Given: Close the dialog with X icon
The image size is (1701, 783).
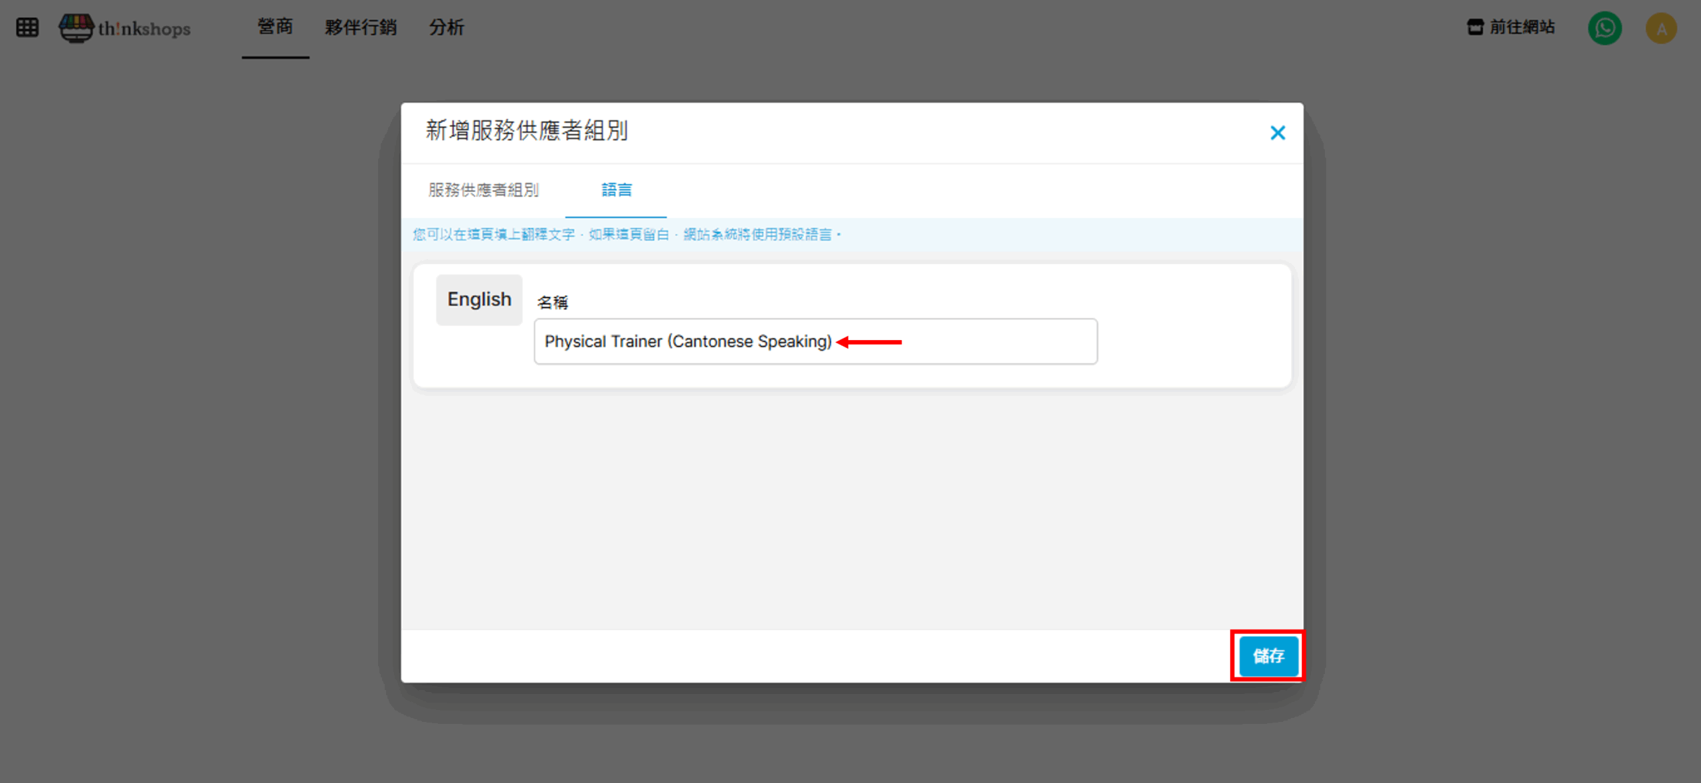Looking at the screenshot, I should click(x=1277, y=133).
